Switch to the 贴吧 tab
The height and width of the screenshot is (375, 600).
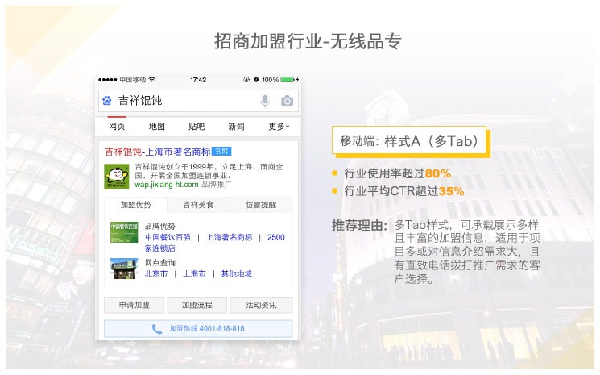197,127
